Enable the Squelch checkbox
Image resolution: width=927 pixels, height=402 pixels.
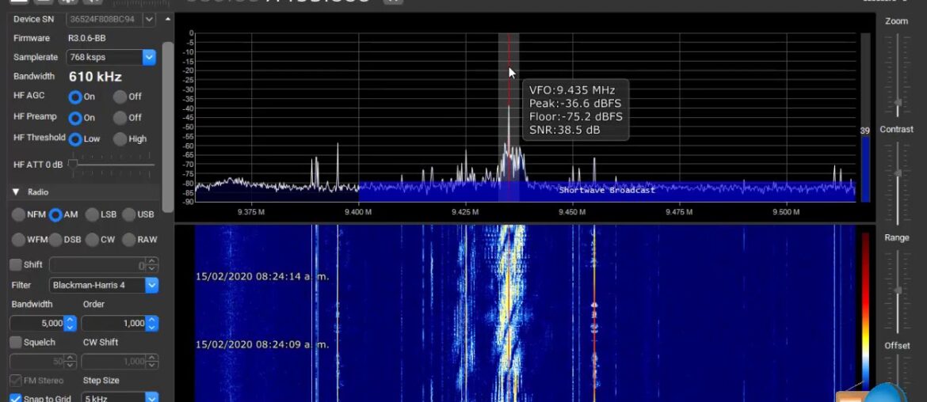point(15,343)
